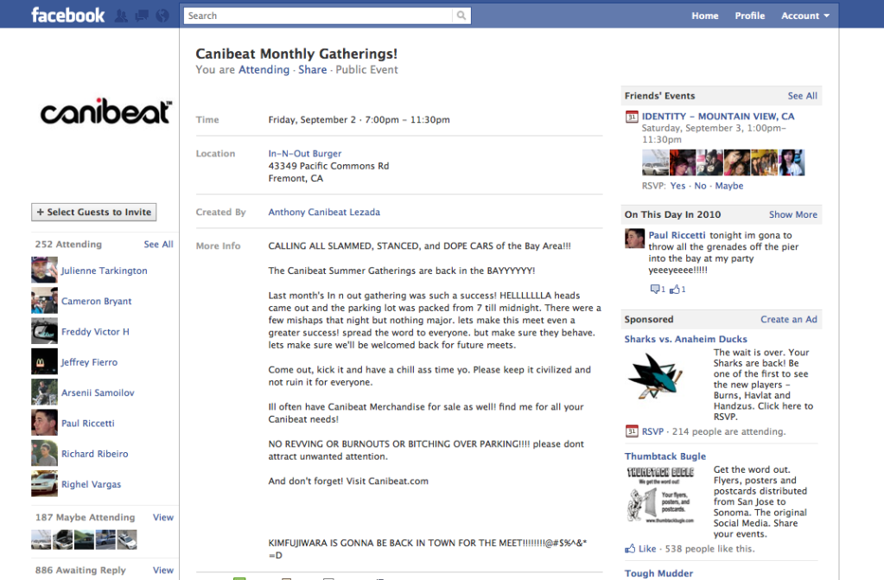Open Freddy Victor H's profile picture

(x=44, y=330)
